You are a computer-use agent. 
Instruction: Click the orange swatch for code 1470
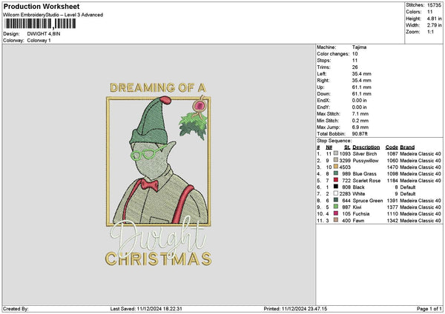pyautogui.click(x=336, y=167)
